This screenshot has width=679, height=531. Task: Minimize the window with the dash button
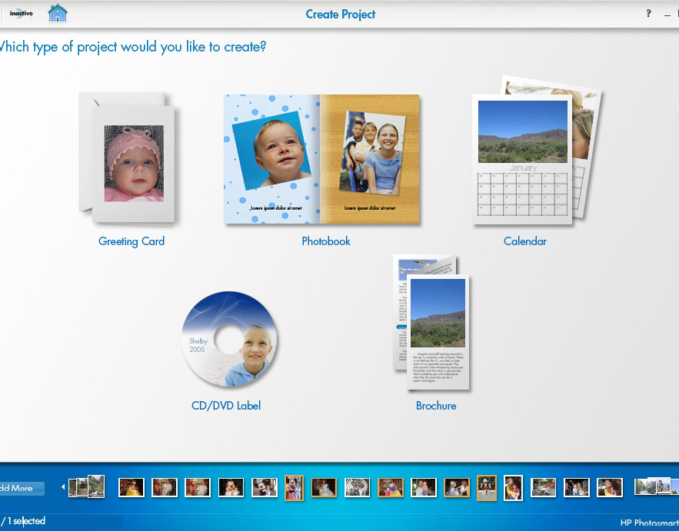point(667,15)
